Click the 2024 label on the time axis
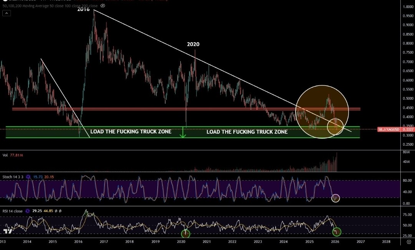415x250 pixels. pyautogui.click(x=284, y=242)
